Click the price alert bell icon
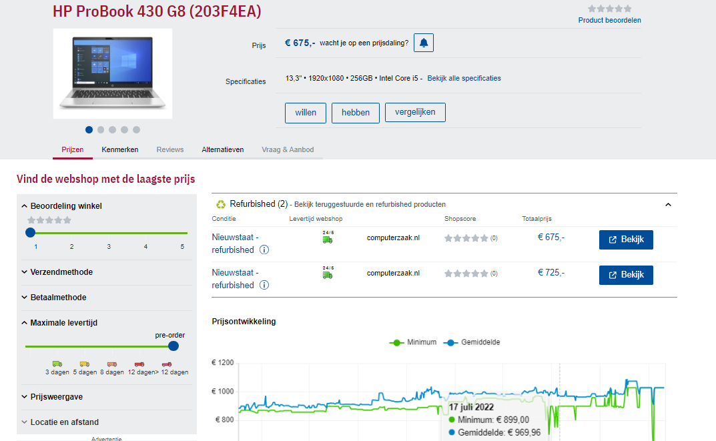Image resolution: width=716 pixels, height=441 pixels. click(423, 43)
